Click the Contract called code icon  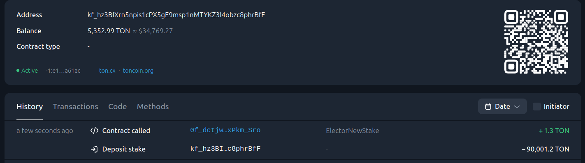[94, 131]
